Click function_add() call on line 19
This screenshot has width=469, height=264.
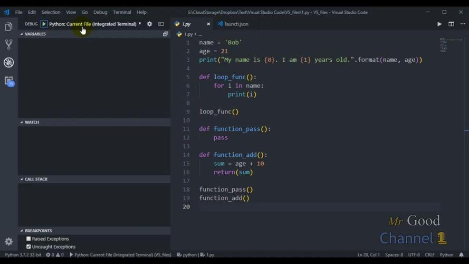pyautogui.click(x=224, y=198)
